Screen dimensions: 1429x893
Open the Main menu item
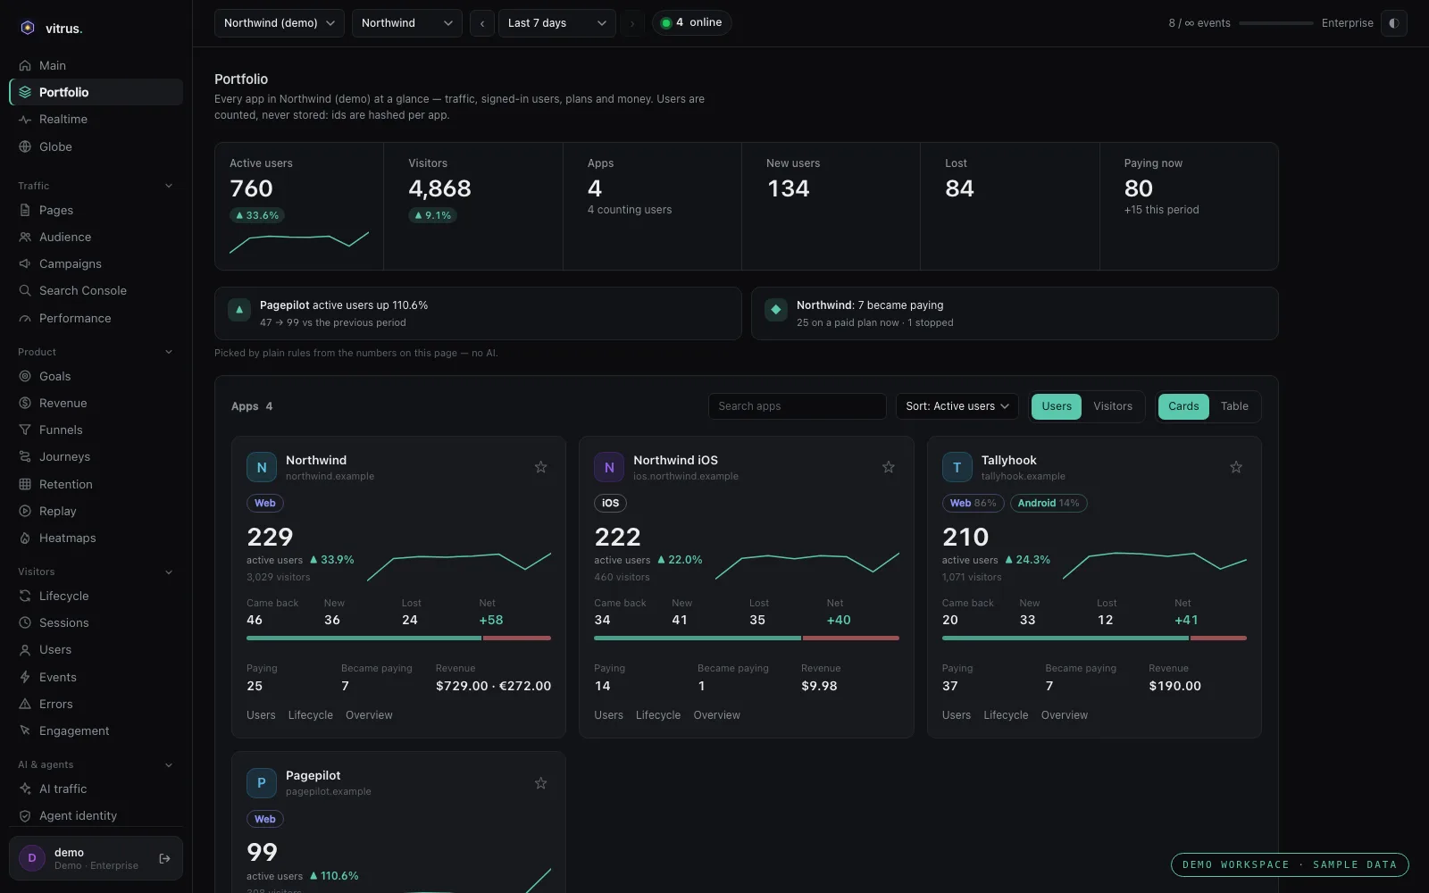96,65
